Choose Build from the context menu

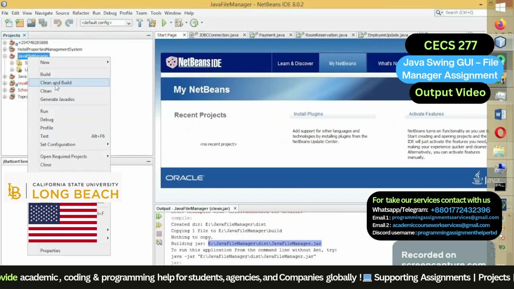click(x=69, y=74)
